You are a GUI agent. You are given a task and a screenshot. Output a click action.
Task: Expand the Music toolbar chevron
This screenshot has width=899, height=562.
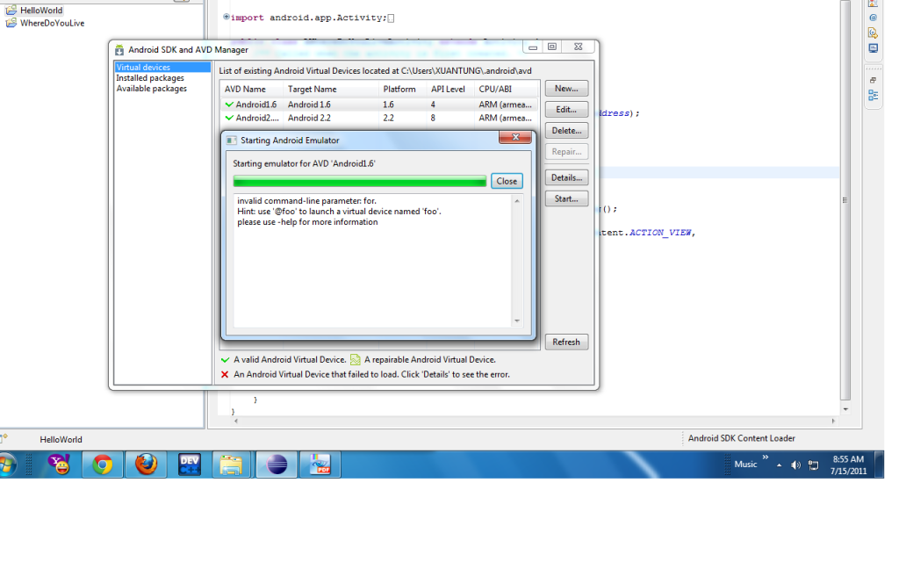coord(765,457)
